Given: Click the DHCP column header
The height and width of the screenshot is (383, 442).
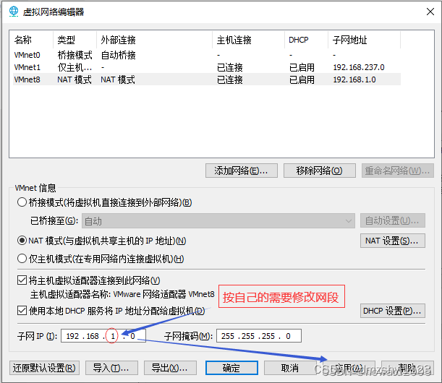Looking at the screenshot, I should point(307,40).
